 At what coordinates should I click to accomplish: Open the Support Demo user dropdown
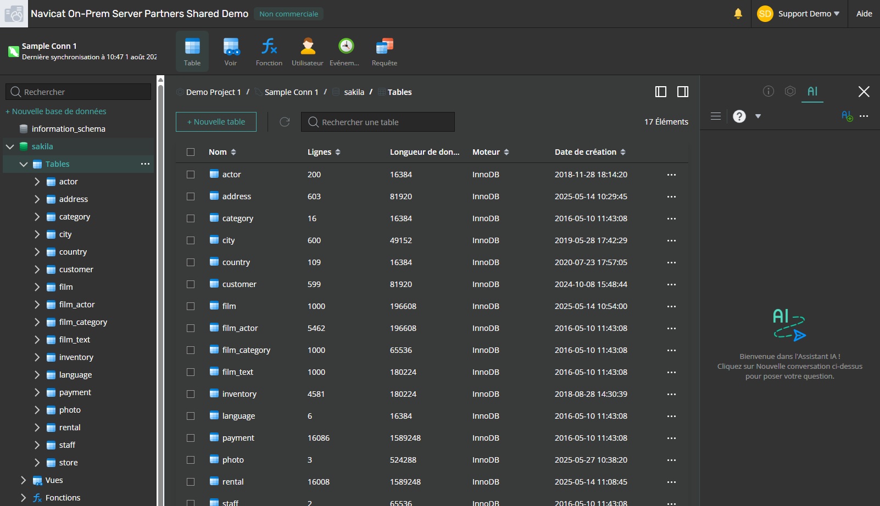[x=799, y=14]
